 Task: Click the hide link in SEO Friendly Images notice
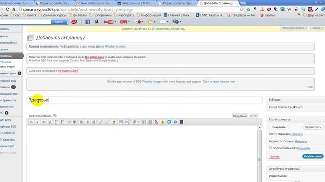click(x=310, y=87)
